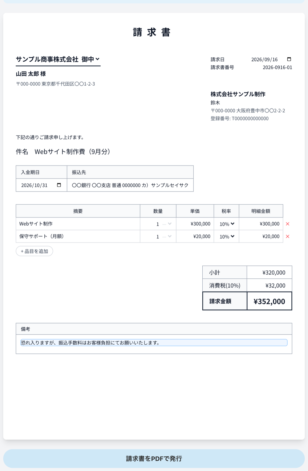This screenshot has height=471, width=308.
Task: Change the tax rate for Webサイト制作
Action: [x=227, y=224]
